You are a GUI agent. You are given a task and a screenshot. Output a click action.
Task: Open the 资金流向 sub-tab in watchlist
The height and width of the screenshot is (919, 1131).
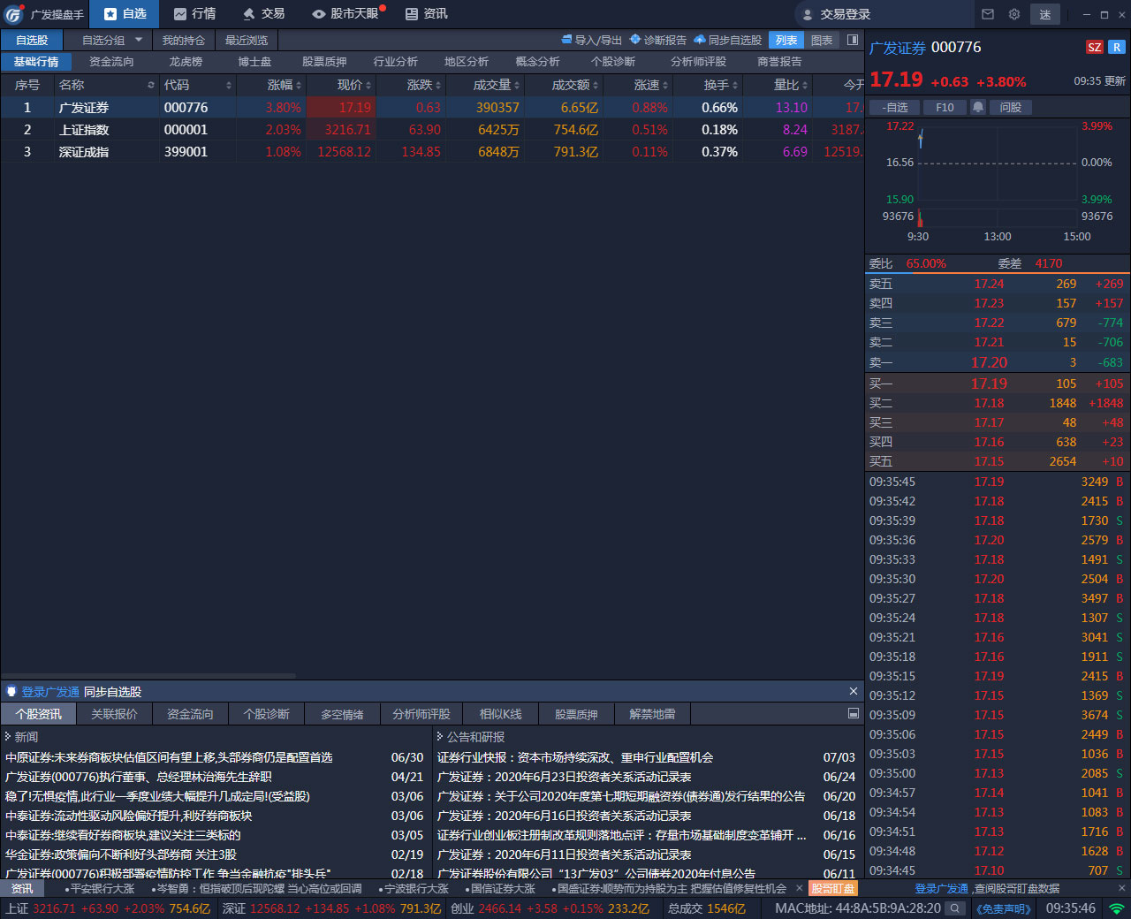coord(111,62)
